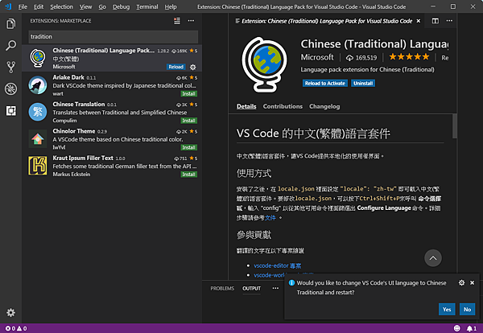
Task: Select Chinese Translation entry title
Action: click(x=79, y=104)
